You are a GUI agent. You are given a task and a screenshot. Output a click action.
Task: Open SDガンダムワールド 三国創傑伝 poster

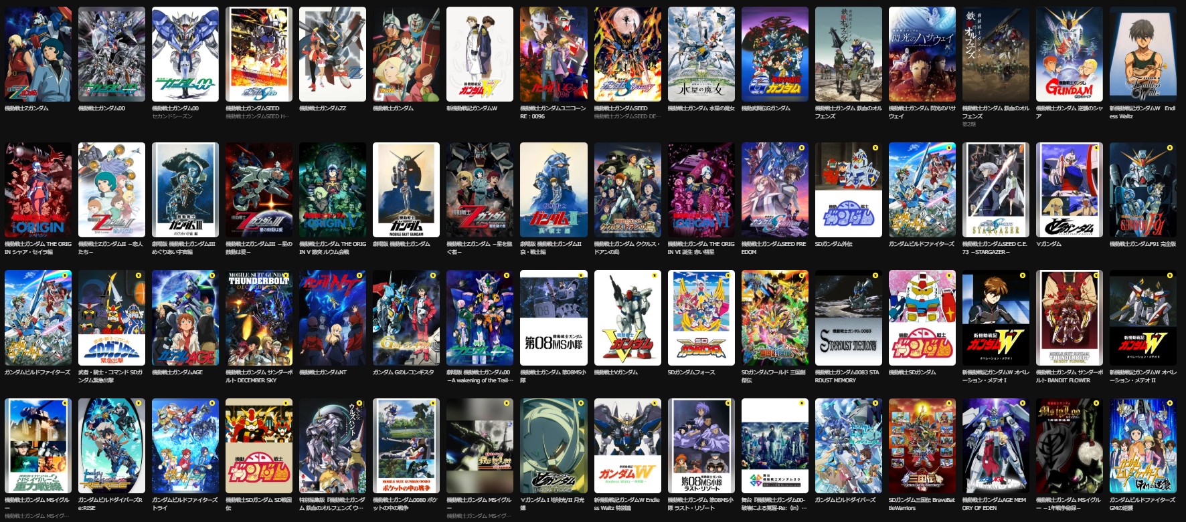(774, 317)
